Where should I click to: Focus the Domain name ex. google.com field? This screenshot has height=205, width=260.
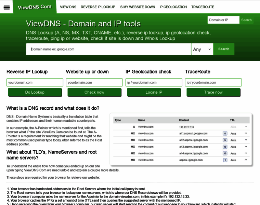click(108, 49)
